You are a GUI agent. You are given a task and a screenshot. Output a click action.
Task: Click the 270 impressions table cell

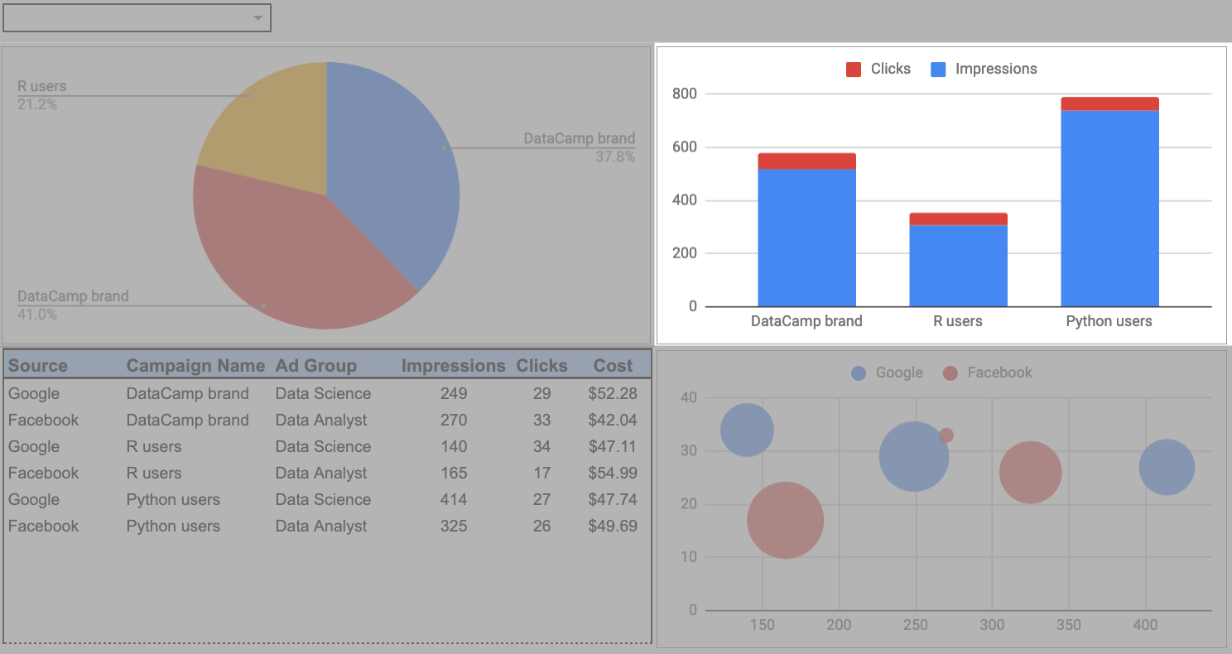[454, 421]
